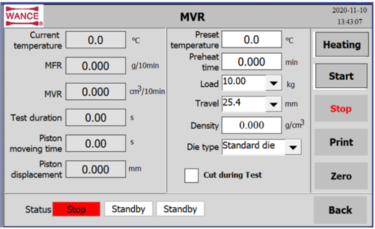
Task: Click the Density input field
Action: pos(251,125)
